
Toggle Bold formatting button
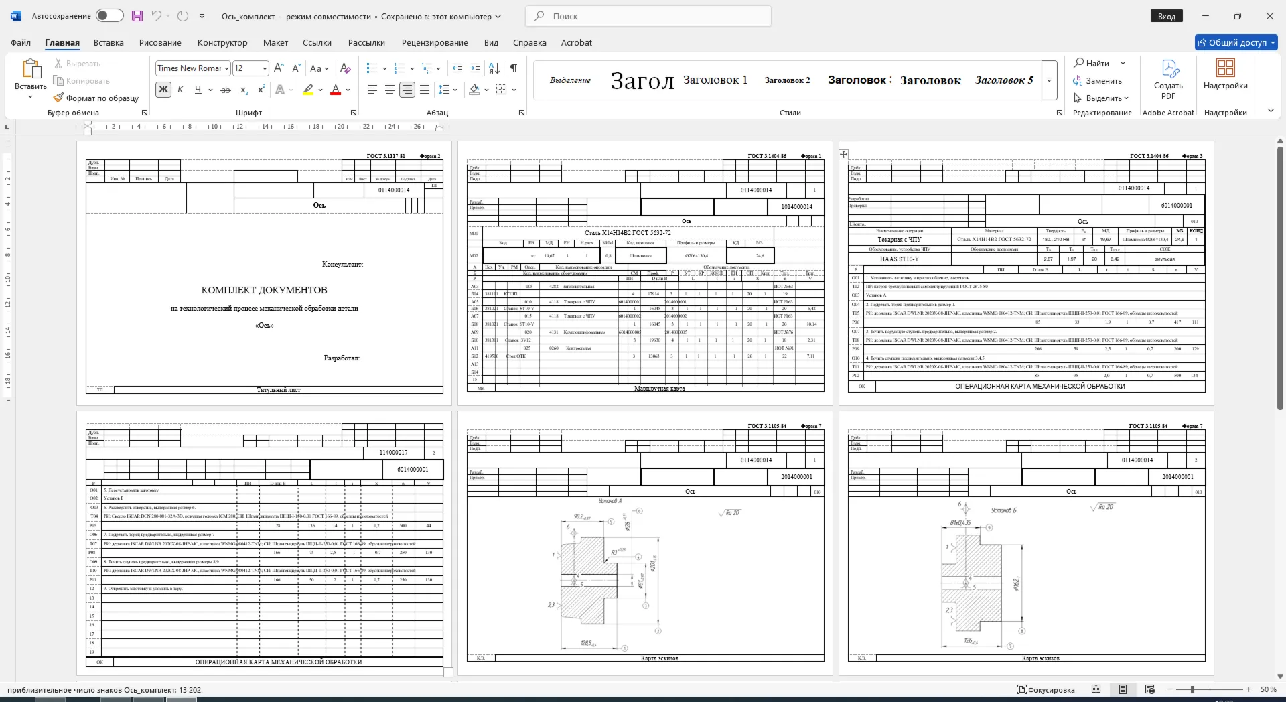163,90
